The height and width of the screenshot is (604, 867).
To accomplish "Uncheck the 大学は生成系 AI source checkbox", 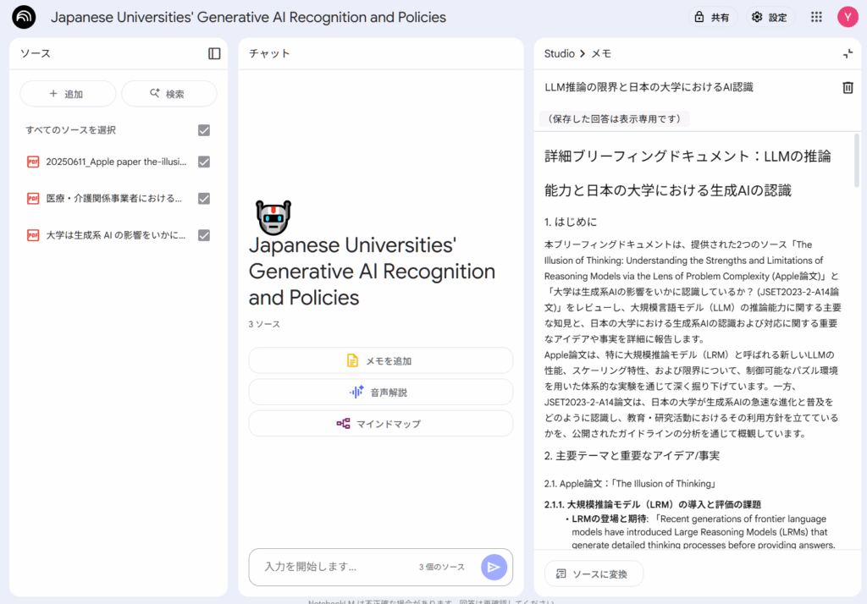I will (x=204, y=235).
